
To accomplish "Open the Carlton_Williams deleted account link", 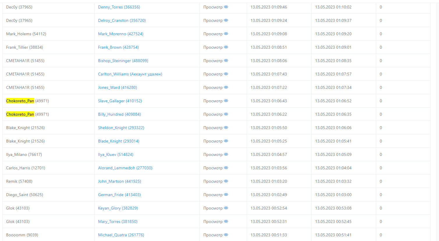I will 130,74.
